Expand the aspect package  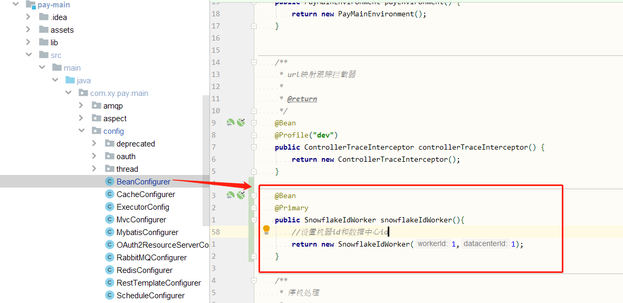tap(81, 118)
